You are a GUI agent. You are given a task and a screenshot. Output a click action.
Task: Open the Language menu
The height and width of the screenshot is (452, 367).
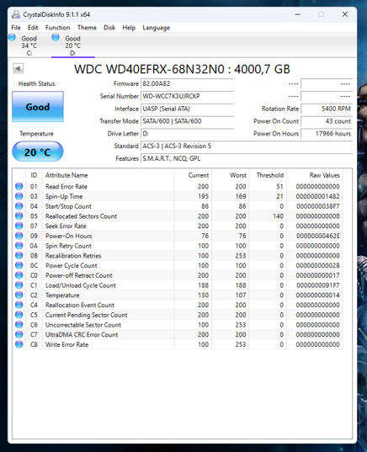[x=157, y=28]
